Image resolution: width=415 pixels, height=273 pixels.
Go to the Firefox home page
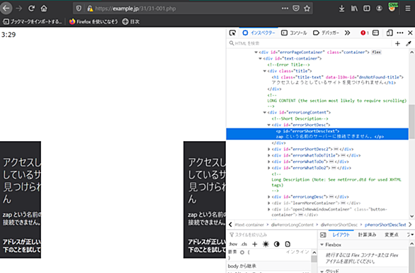click(44, 9)
